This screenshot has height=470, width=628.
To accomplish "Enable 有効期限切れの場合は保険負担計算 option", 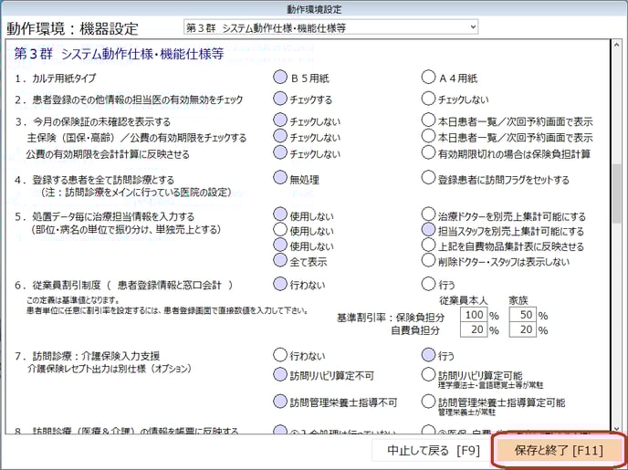I will [x=428, y=153].
